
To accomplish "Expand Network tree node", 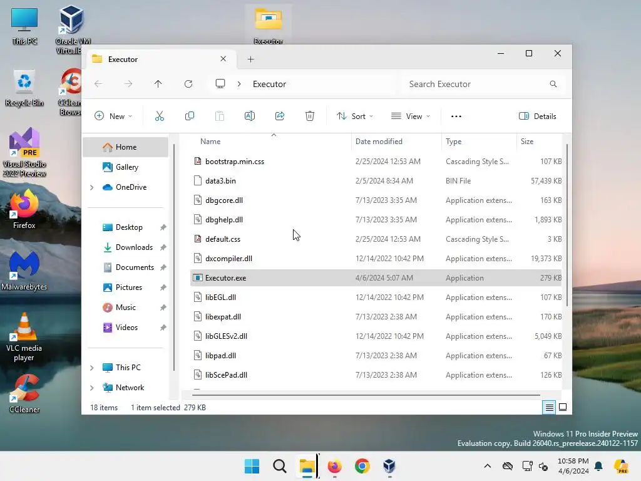I will pyautogui.click(x=92, y=388).
